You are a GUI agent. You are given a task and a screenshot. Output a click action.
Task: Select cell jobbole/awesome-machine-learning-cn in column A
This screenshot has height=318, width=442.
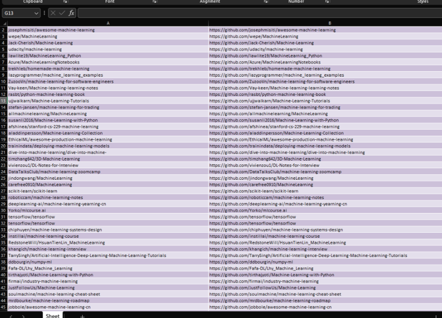point(108,307)
